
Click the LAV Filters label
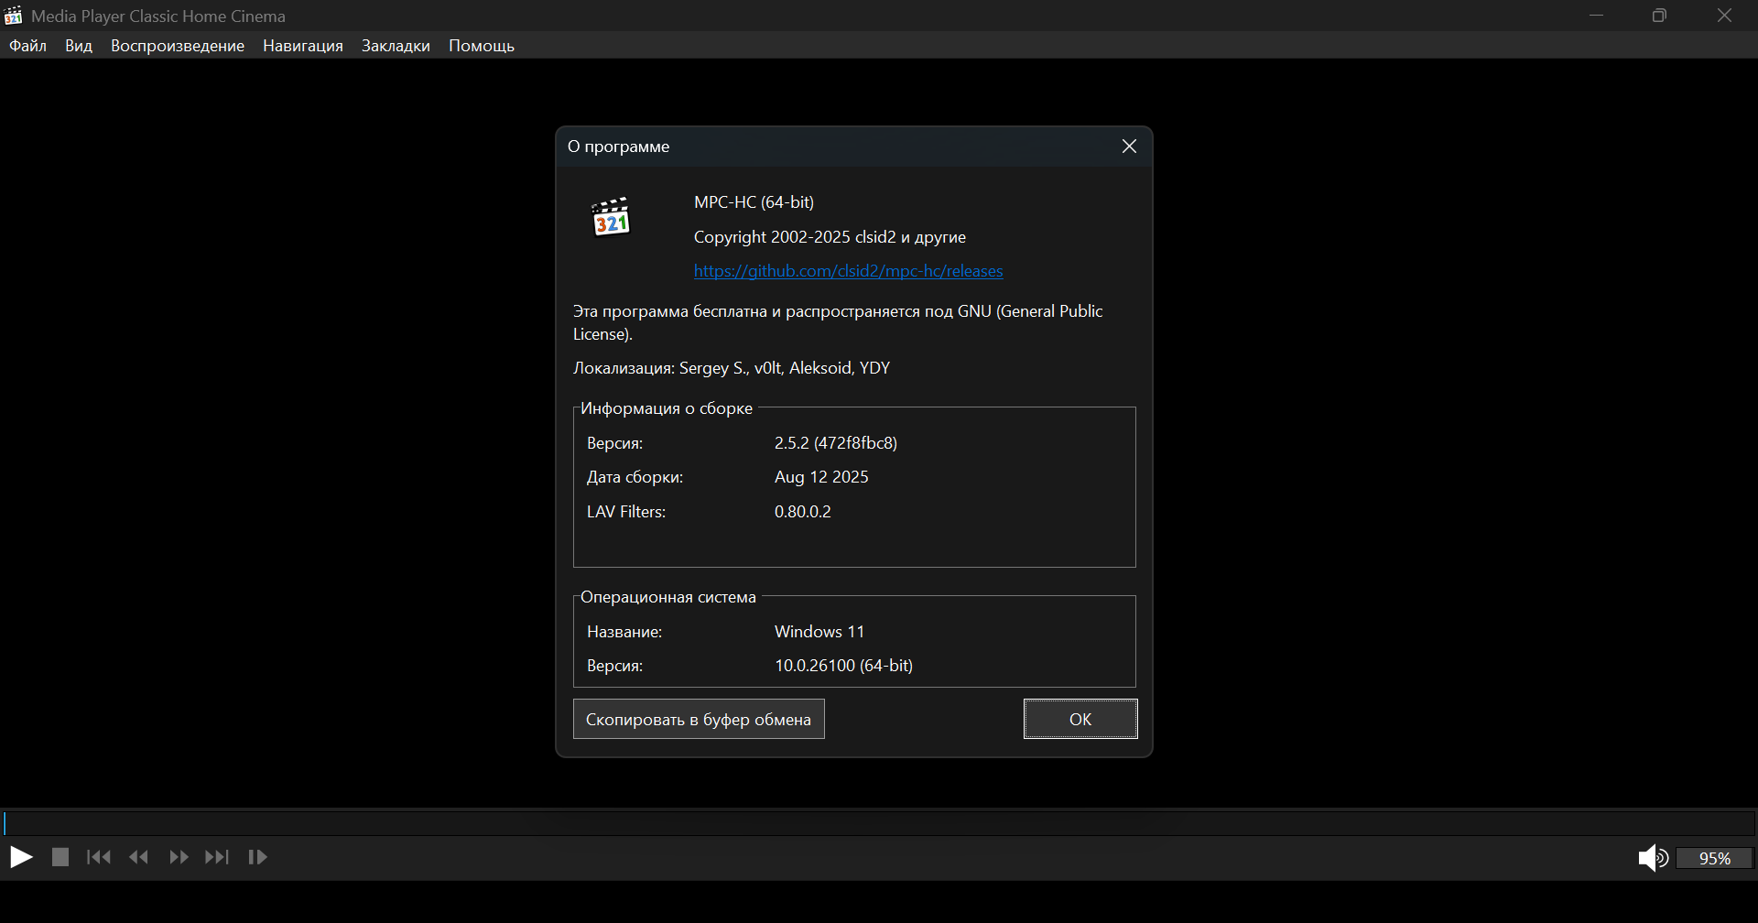626,512
